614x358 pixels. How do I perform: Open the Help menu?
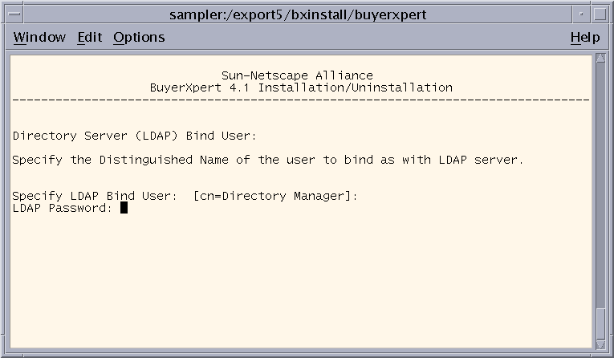pyautogui.click(x=585, y=37)
